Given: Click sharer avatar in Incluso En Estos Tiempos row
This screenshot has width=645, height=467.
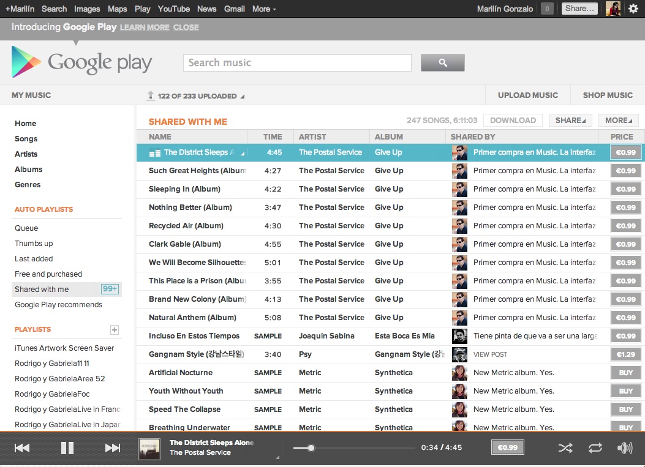Looking at the screenshot, I should [459, 336].
